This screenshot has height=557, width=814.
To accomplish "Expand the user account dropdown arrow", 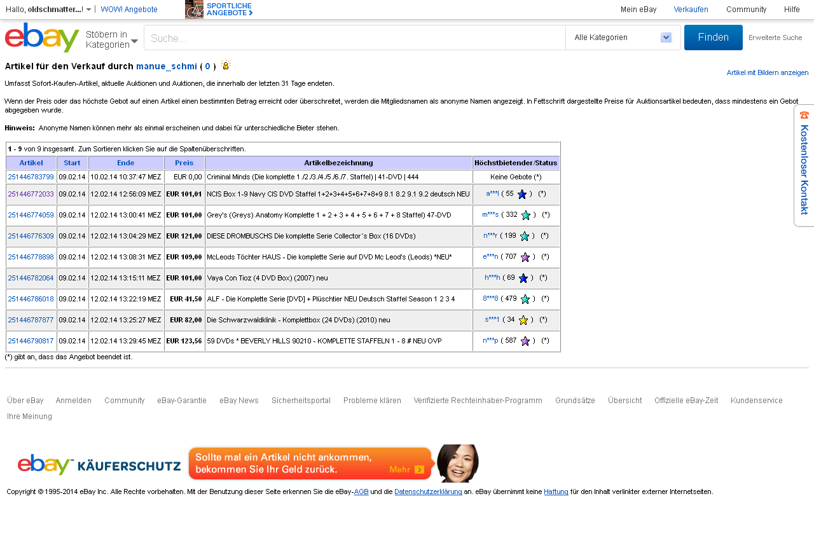I will tap(88, 10).
